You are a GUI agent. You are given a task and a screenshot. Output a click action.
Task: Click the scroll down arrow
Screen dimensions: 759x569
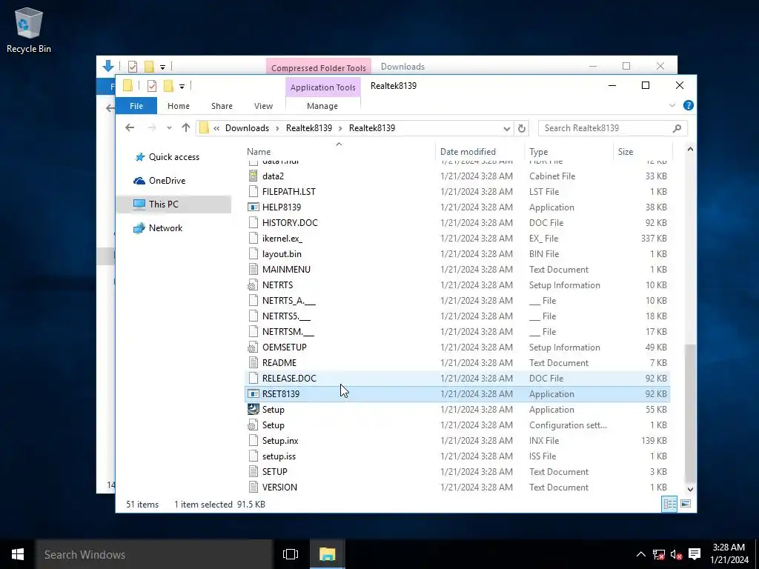tap(690, 490)
